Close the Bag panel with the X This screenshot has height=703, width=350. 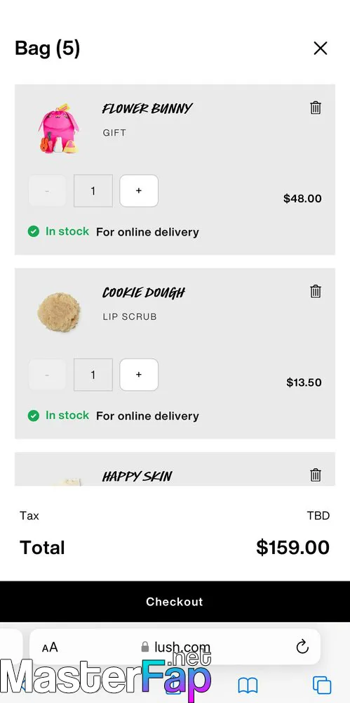[x=321, y=49]
